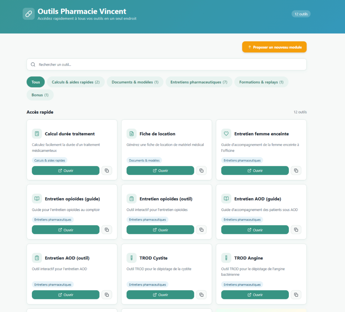Copy link for Entretien opioïdes (outil)
The image size is (345, 312).
point(201,230)
